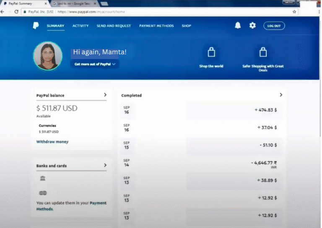The image size is (322, 228).
Task: Click the Shop the world label
Action: coord(211,66)
